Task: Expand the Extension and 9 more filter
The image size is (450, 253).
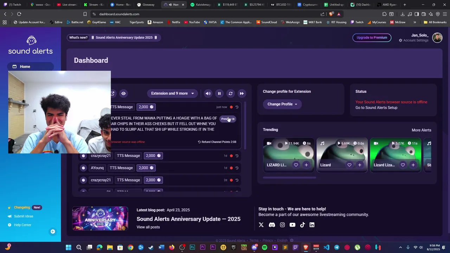Action: [172, 93]
